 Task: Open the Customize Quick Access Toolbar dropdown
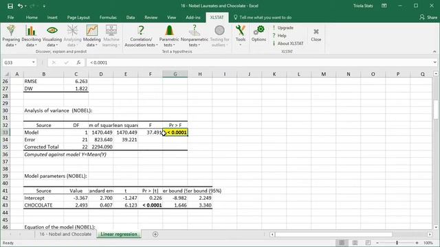click(x=44, y=6)
